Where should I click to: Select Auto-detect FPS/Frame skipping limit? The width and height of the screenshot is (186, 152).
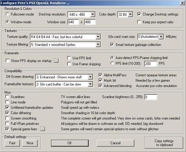coord(112,58)
